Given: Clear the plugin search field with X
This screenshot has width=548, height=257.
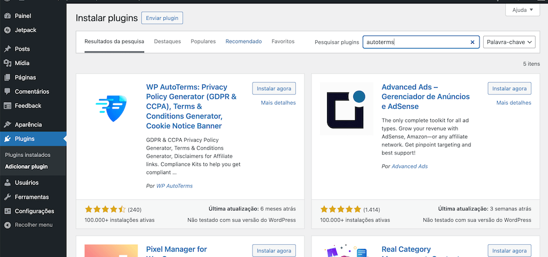Looking at the screenshot, I should click(x=472, y=42).
